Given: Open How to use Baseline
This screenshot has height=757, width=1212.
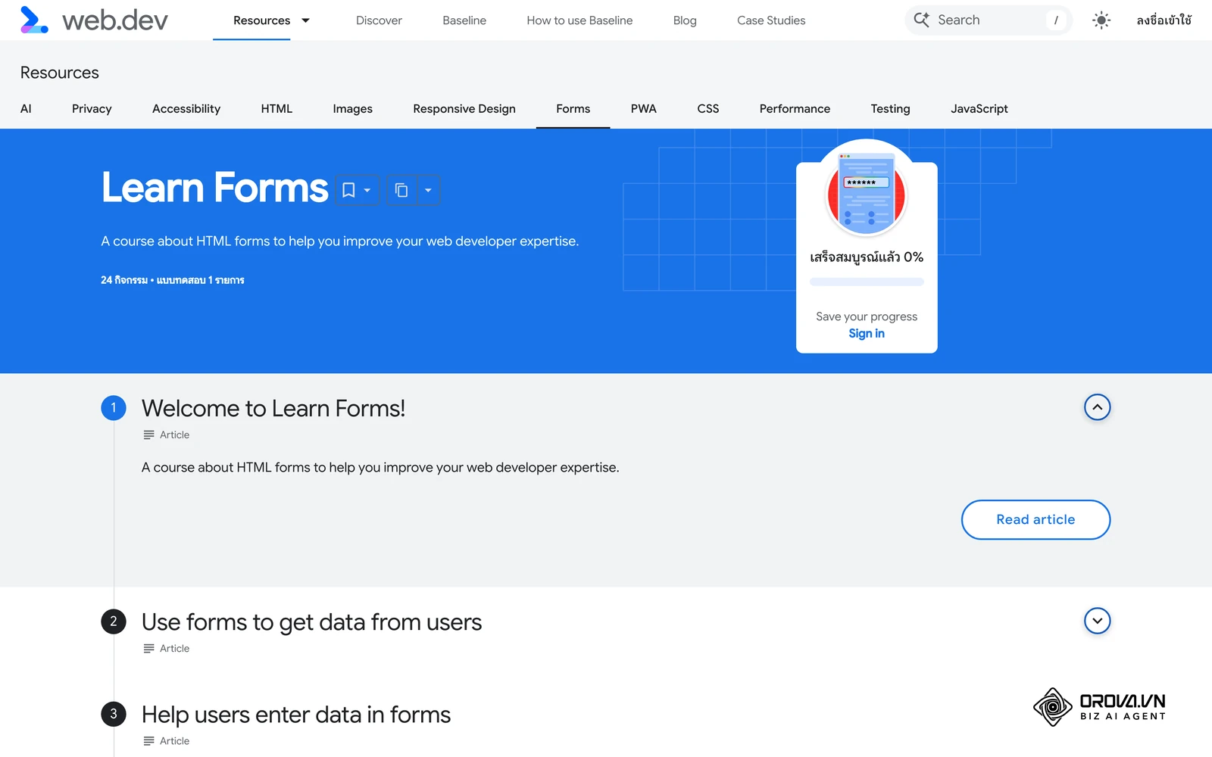Looking at the screenshot, I should coord(579,20).
